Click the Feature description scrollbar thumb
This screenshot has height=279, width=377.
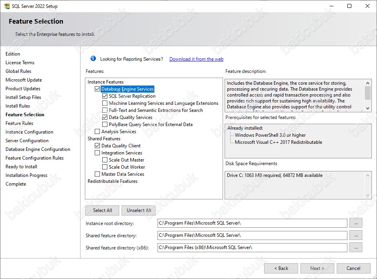click(x=368, y=93)
